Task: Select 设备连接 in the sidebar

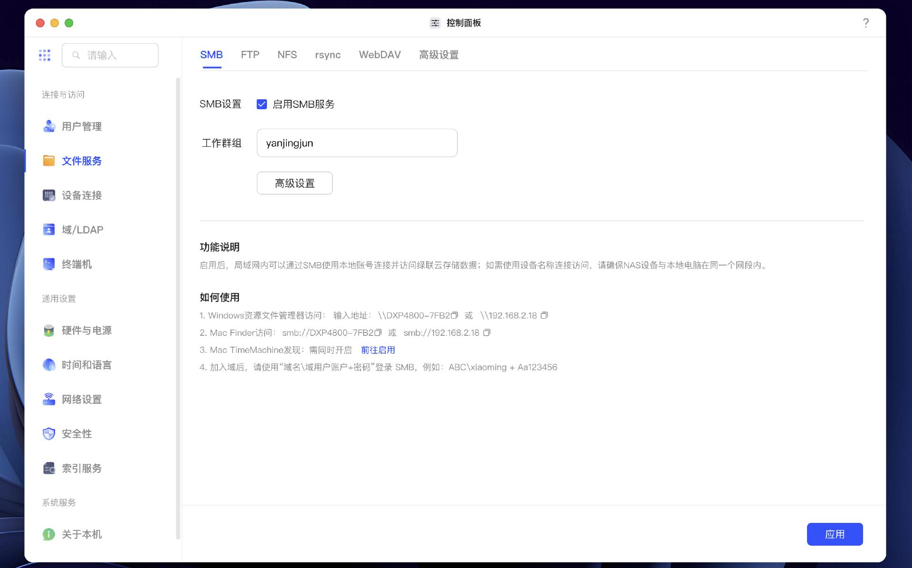Action: (x=82, y=195)
